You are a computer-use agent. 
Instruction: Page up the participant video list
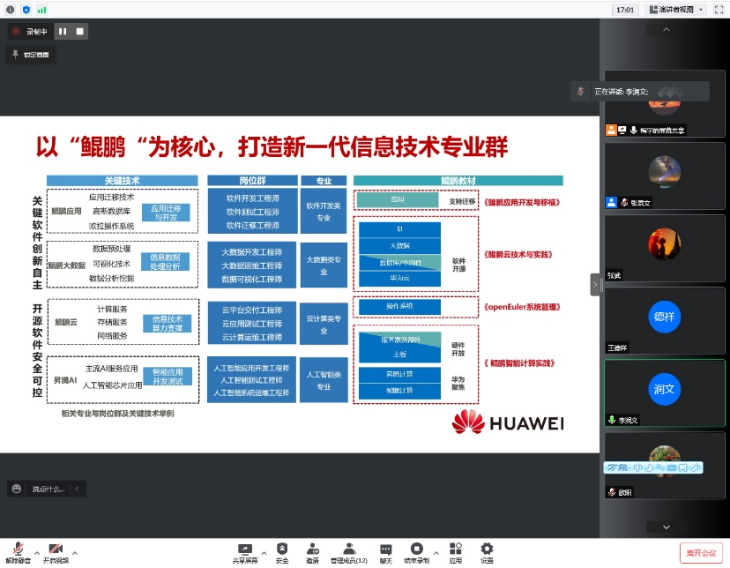point(667,29)
